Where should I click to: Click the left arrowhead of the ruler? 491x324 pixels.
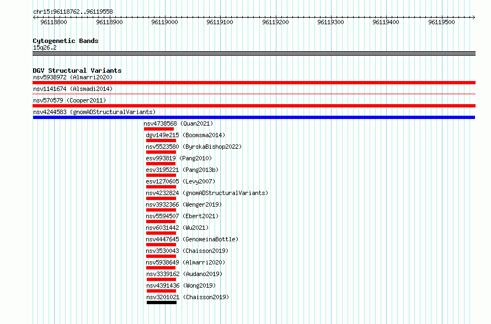34,17
